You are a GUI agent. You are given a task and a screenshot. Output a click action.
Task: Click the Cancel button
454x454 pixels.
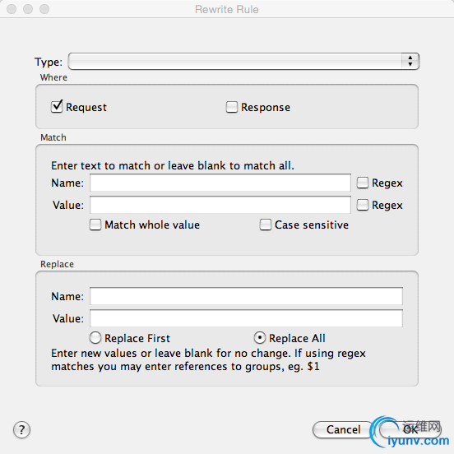click(343, 429)
